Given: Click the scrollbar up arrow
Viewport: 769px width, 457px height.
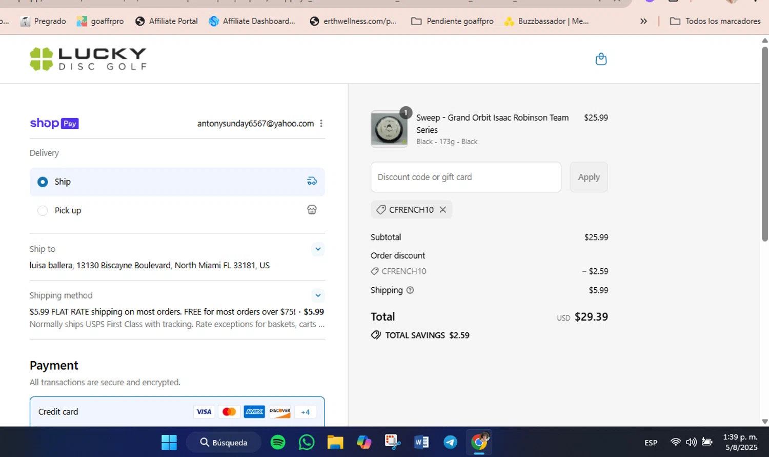Looking at the screenshot, I should [764, 40].
